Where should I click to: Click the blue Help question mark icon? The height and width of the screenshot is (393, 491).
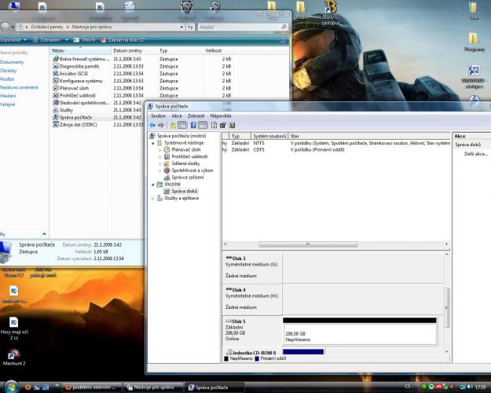(x=193, y=125)
